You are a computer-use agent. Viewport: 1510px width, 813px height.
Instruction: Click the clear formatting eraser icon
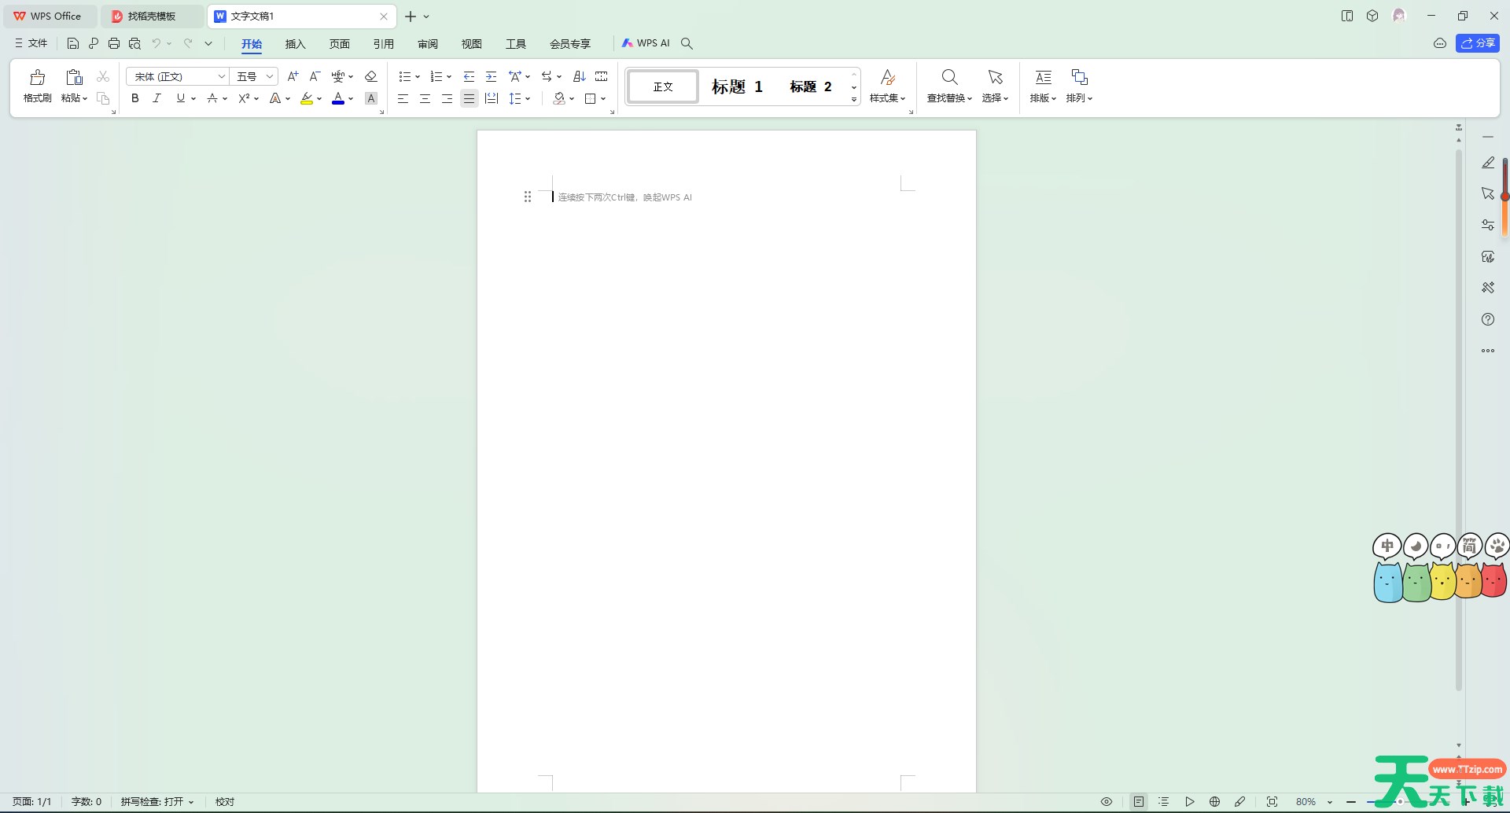pyautogui.click(x=371, y=76)
